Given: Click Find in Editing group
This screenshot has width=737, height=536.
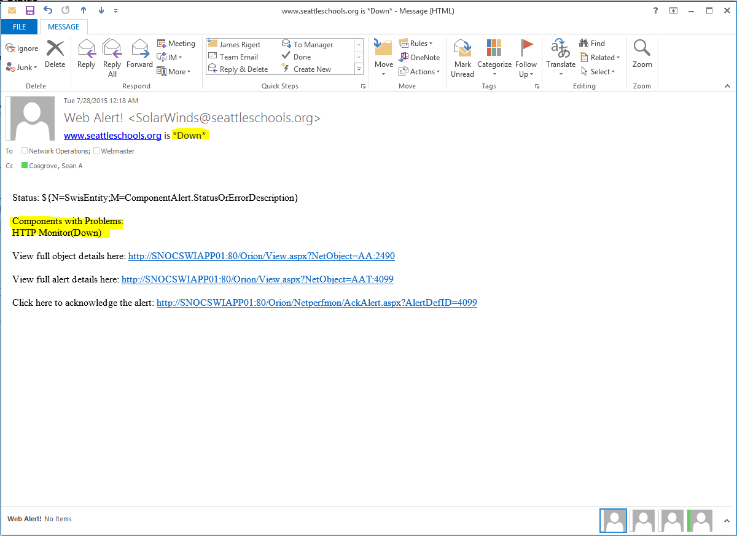Looking at the screenshot, I should pos(592,44).
